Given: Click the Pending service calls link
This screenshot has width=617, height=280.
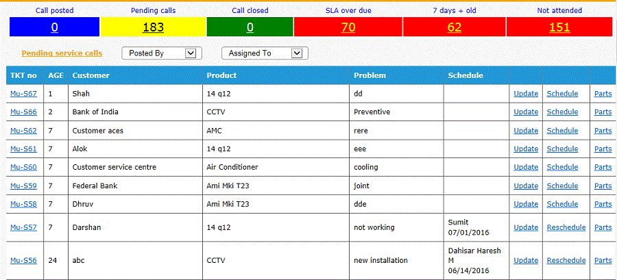Looking at the screenshot, I should click(62, 53).
